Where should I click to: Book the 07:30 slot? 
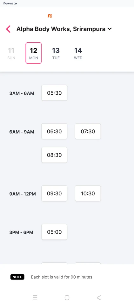(x=88, y=131)
